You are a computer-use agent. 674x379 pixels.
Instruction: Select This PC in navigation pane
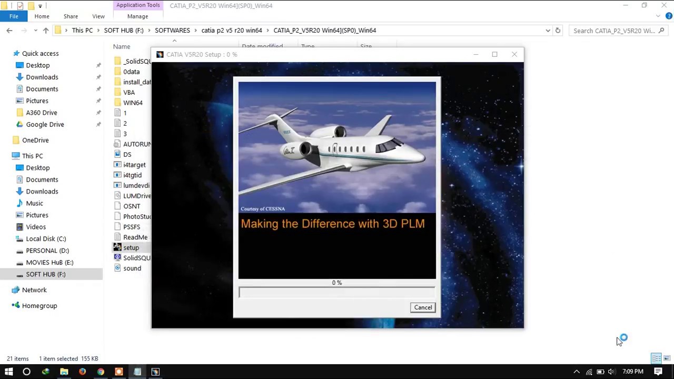point(32,156)
